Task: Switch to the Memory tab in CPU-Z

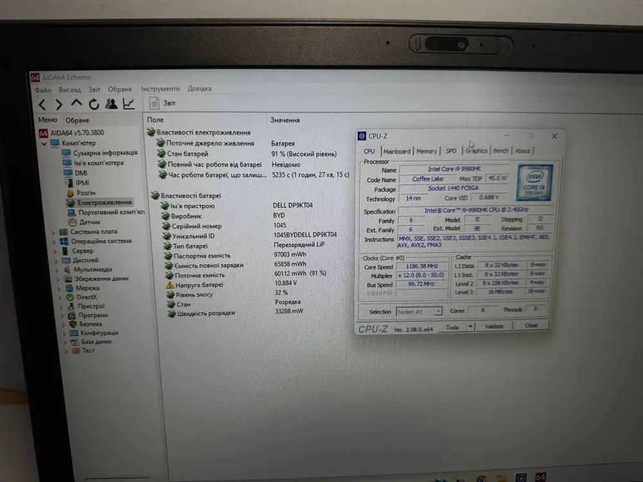Action: click(x=426, y=151)
